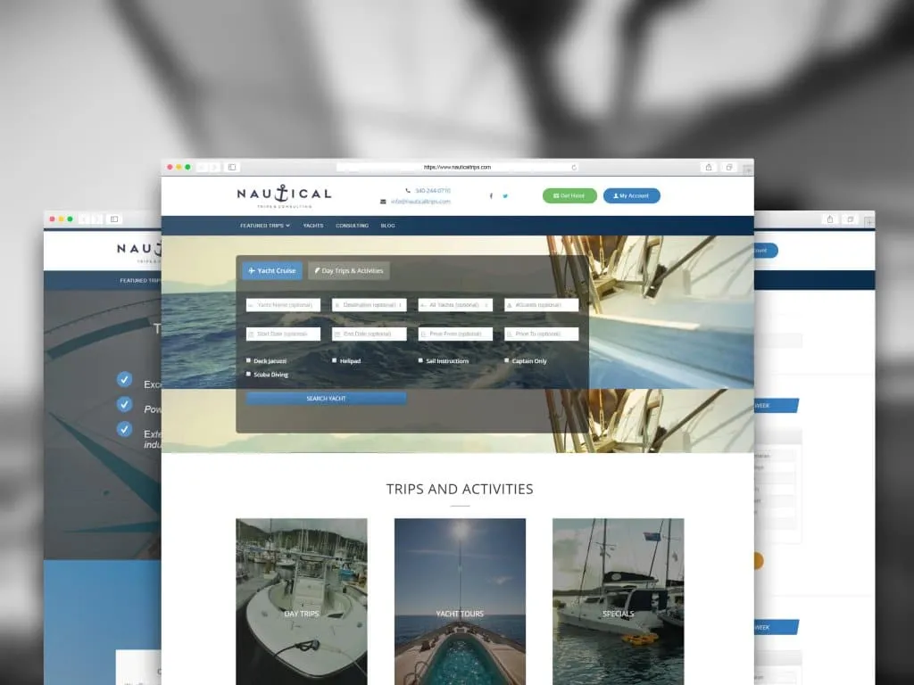Switch to the Day Trips & Activities tab
This screenshot has height=685, width=914.
(349, 270)
